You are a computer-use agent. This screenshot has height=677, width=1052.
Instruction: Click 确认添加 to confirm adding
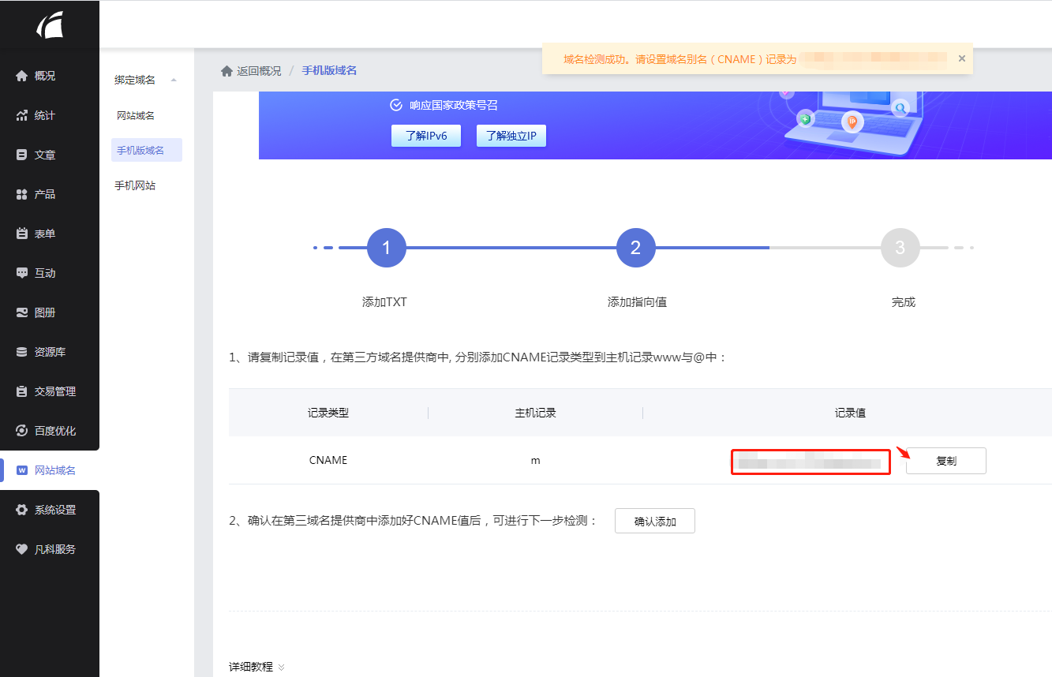(x=654, y=521)
